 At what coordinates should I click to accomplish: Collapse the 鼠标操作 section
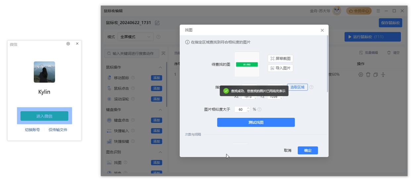(x=160, y=67)
